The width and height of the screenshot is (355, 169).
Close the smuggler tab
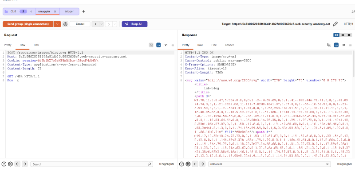(55, 12)
